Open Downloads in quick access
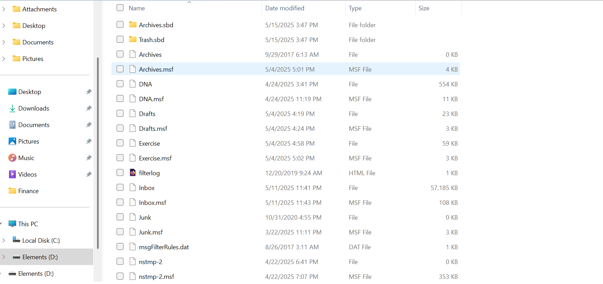The width and height of the screenshot is (603, 284). tap(34, 108)
